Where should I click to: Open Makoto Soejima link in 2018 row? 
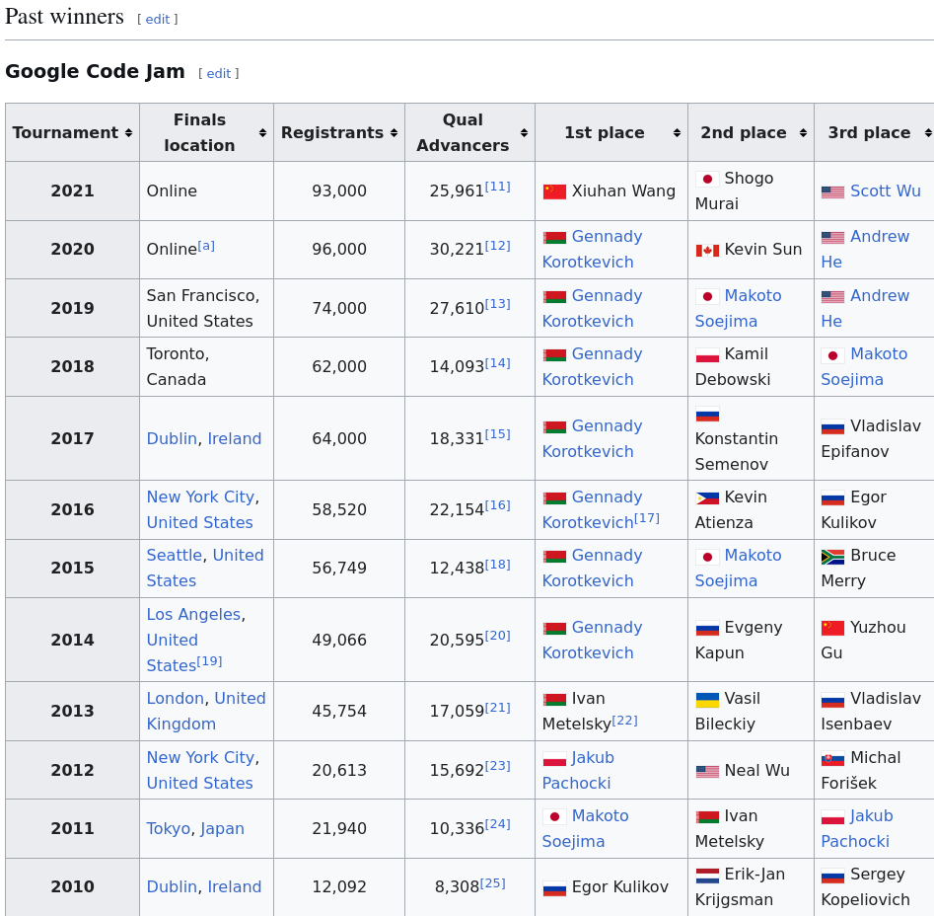point(864,366)
